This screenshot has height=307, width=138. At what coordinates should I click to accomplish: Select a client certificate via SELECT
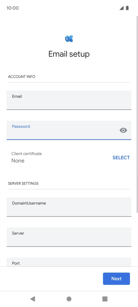121,158
